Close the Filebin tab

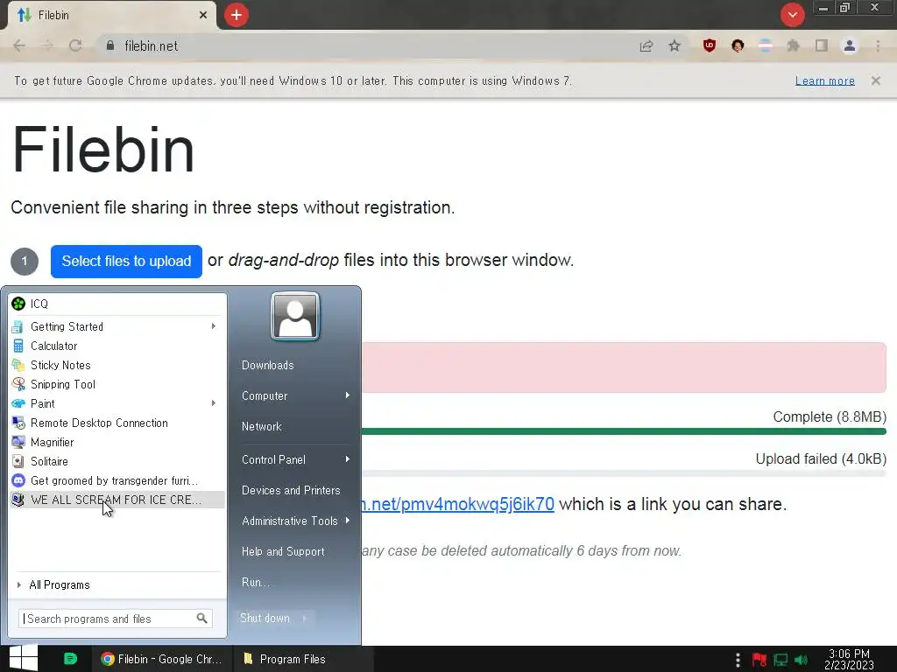tap(203, 15)
